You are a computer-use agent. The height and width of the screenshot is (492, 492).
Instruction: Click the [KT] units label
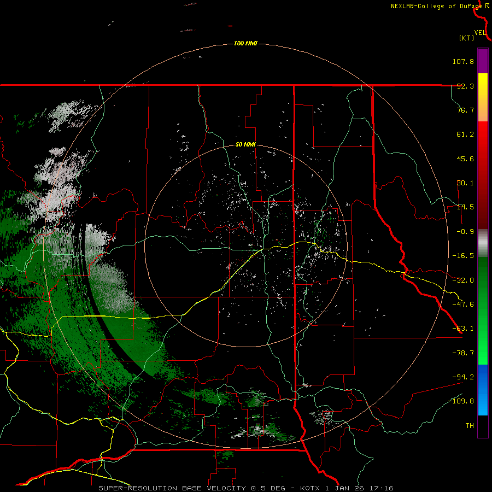click(x=467, y=38)
